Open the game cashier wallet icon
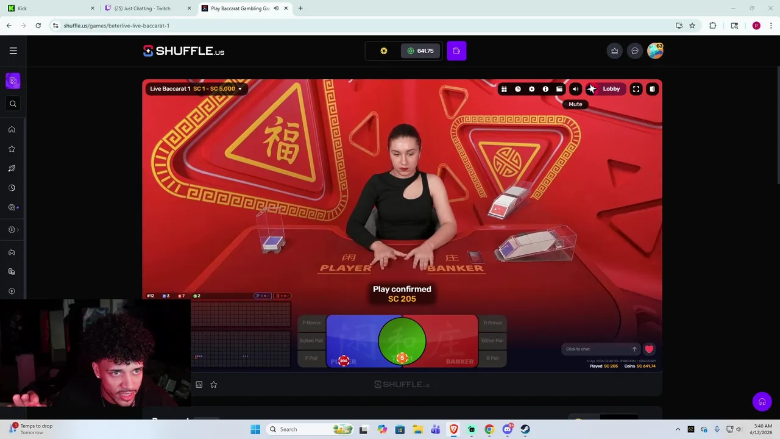This screenshot has width=780, height=439. pos(559,89)
